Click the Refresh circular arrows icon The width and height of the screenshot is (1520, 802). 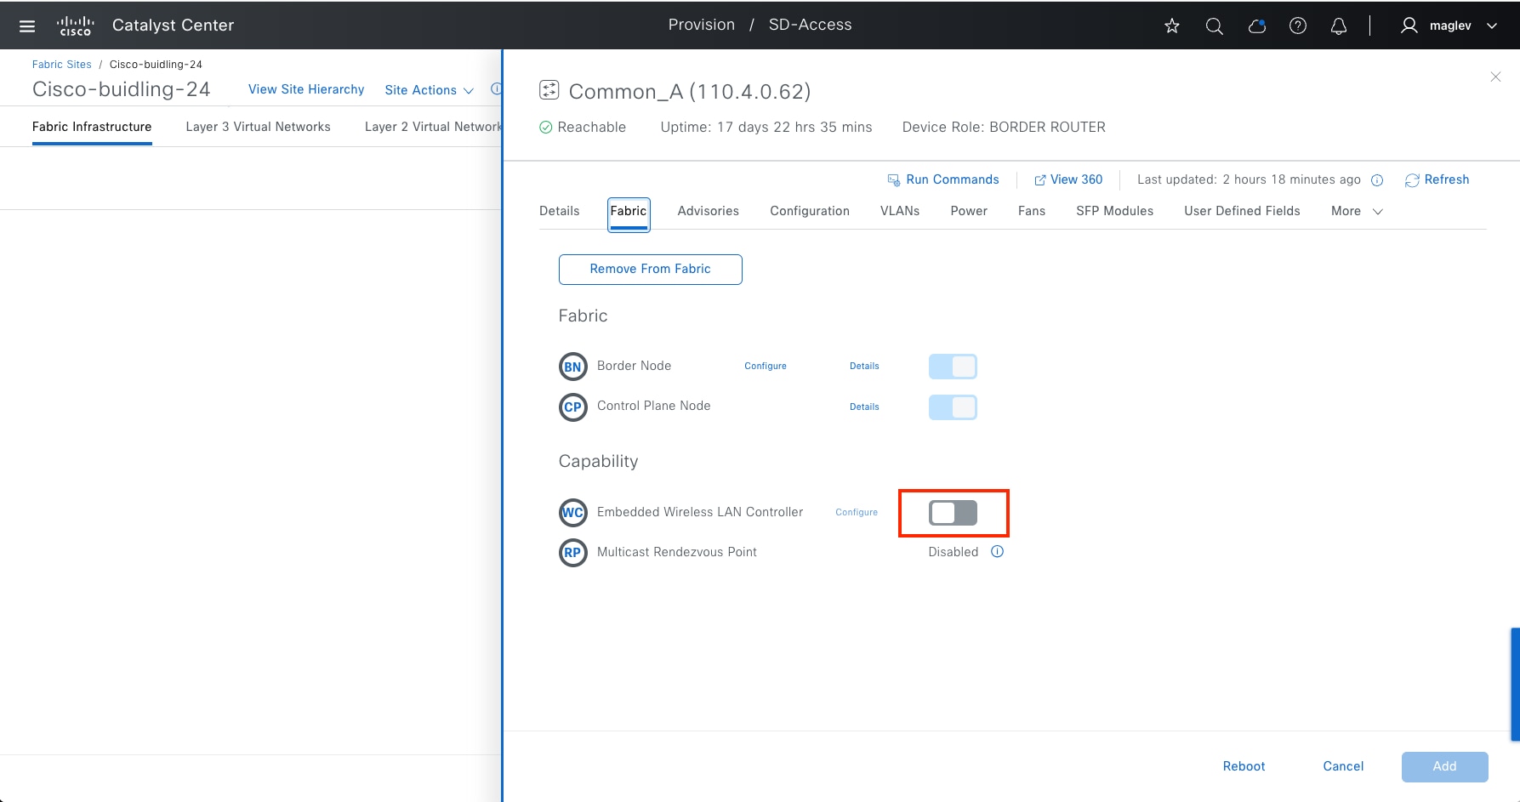[1412, 180]
